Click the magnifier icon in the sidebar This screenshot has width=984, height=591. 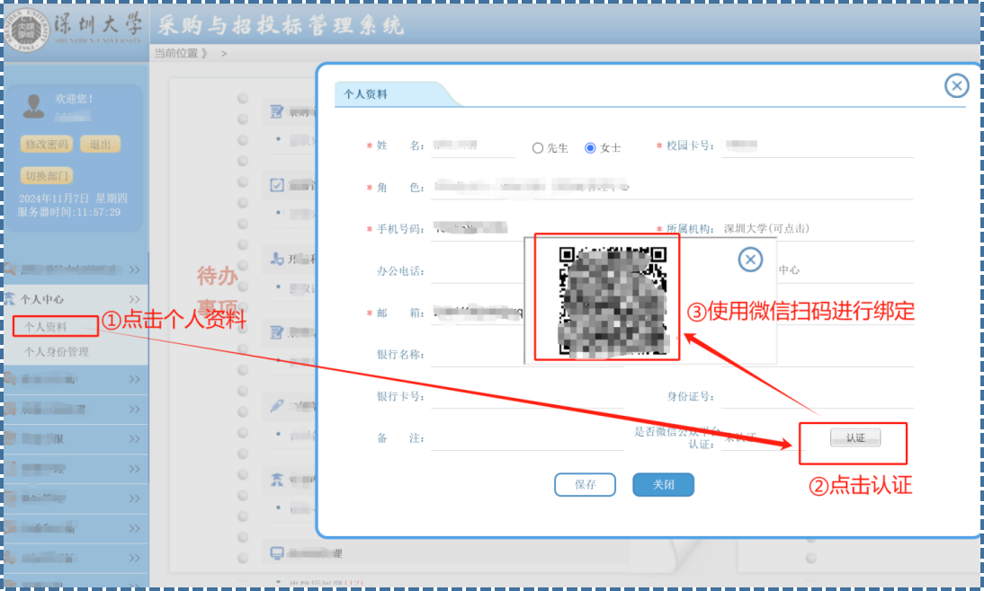[9, 269]
